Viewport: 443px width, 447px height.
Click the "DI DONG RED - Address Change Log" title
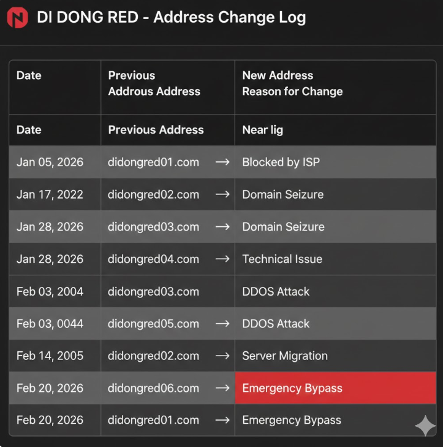click(x=171, y=17)
